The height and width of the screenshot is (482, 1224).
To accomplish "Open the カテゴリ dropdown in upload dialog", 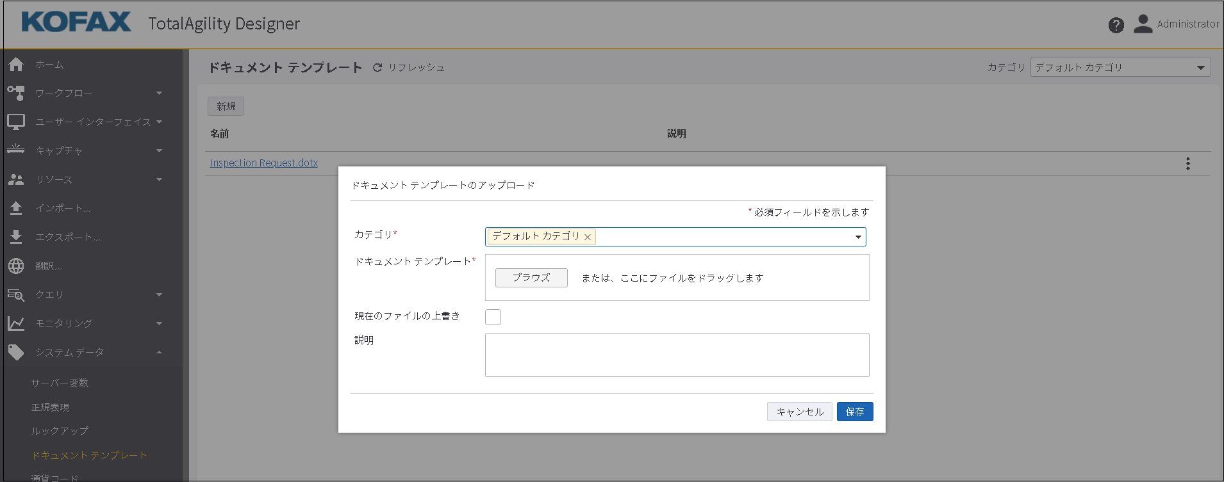I will pos(858,237).
